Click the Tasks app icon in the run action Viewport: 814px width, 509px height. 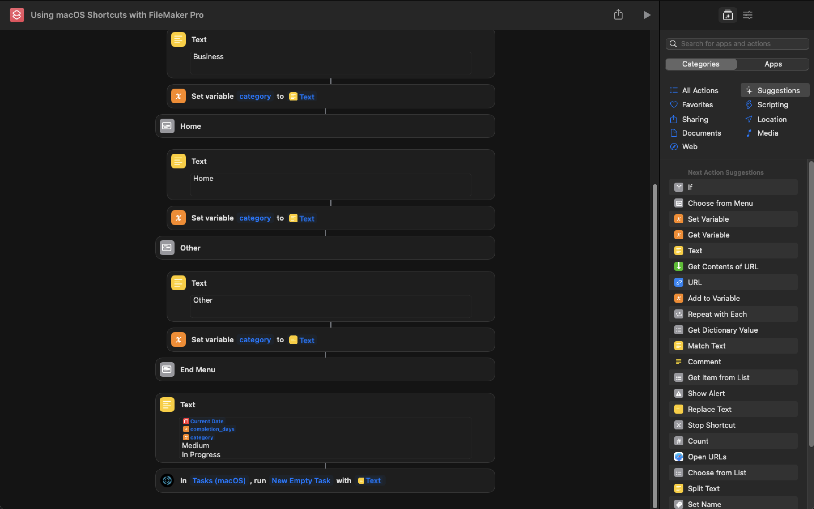coord(167,480)
